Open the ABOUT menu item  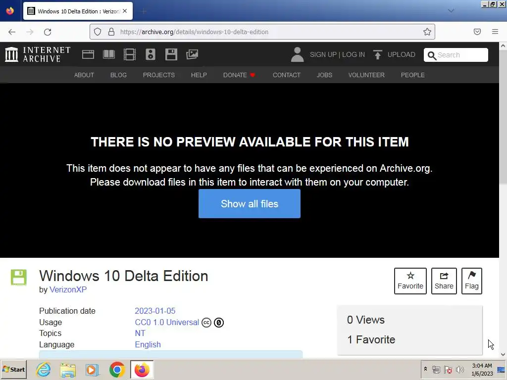(x=84, y=75)
